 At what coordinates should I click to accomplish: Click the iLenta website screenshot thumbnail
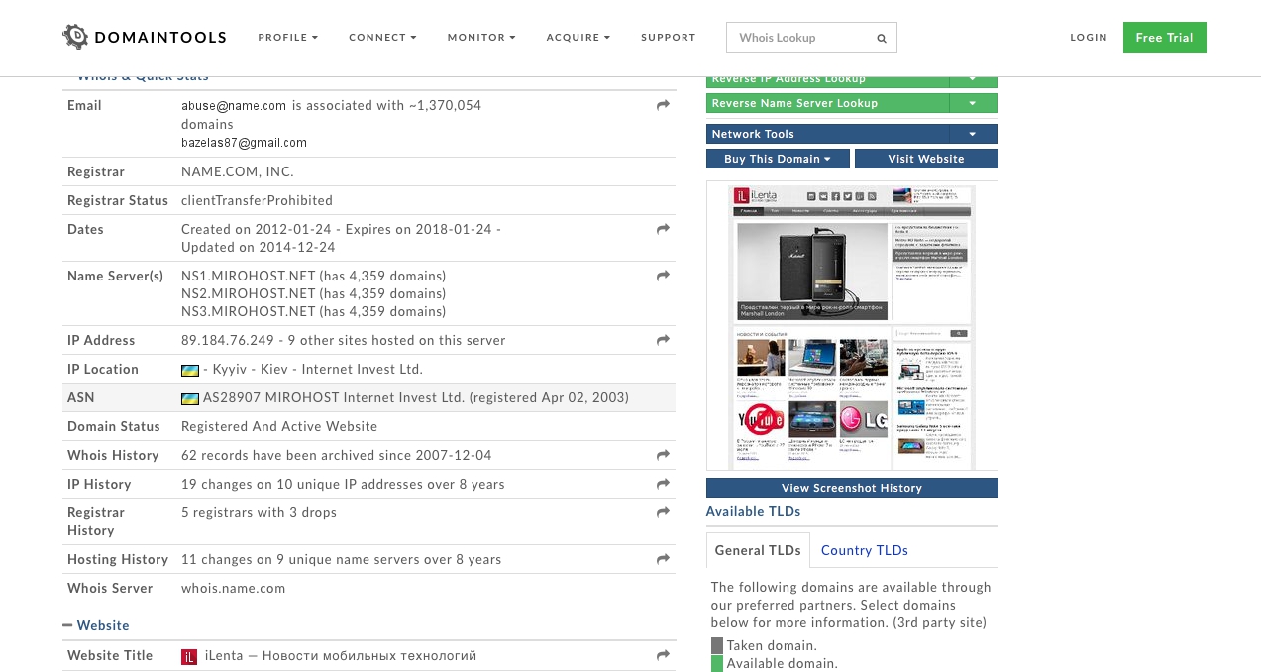[x=851, y=325]
